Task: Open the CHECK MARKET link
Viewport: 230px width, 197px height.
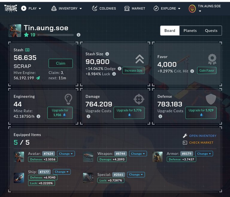Action: pyautogui.click(x=201, y=143)
